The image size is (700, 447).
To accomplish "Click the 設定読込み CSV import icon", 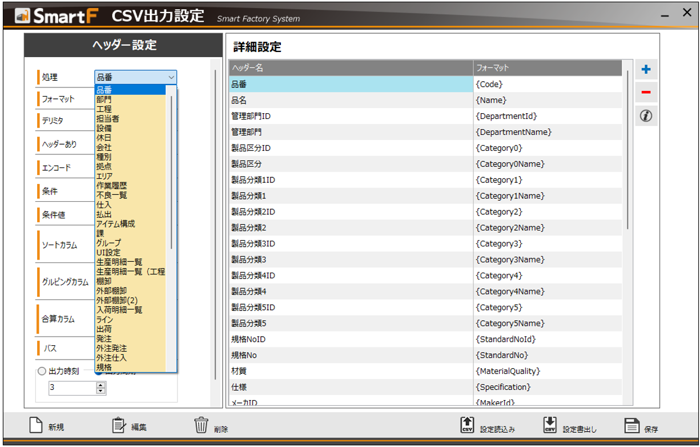I will pyautogui.click(x=466, y=426).
